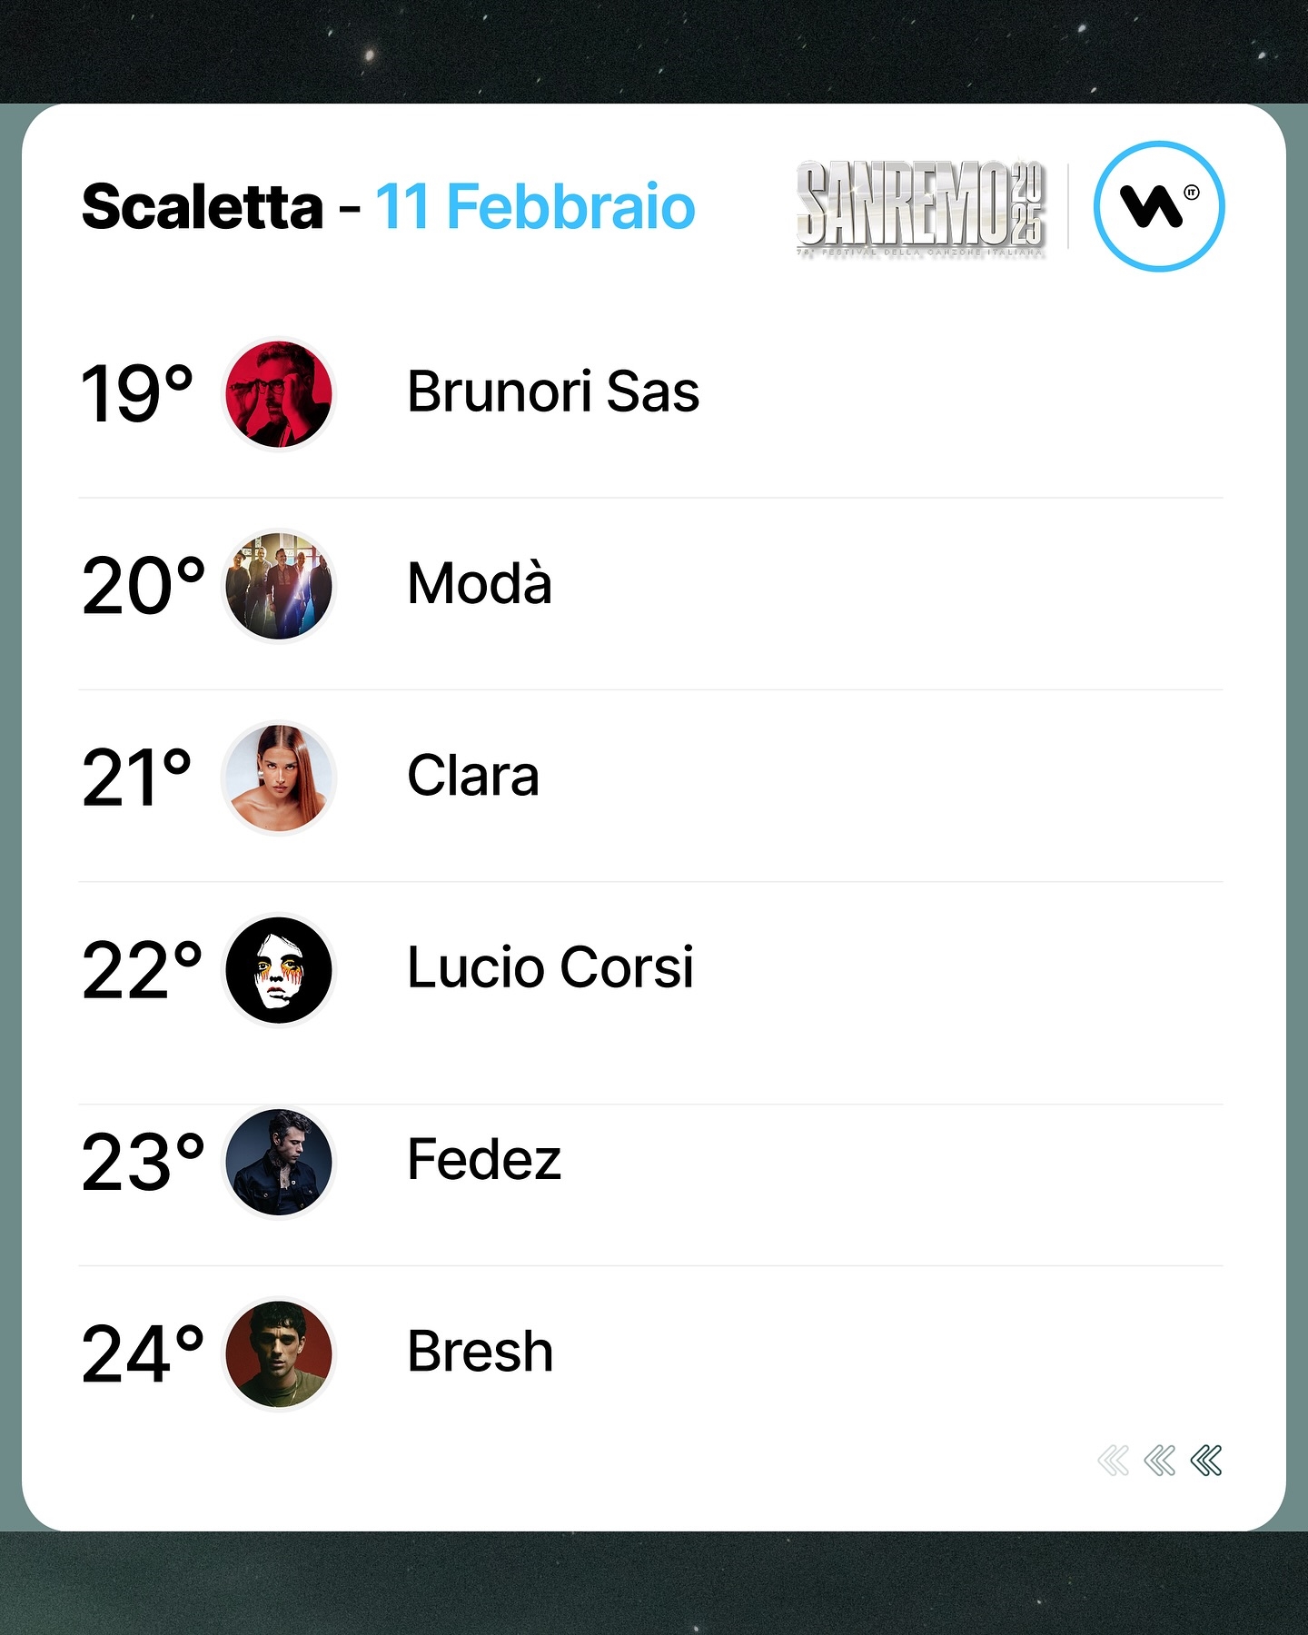Select the Bresh name text
This screenshot has height=1635, width=1308.
(x=481, y=1351)
